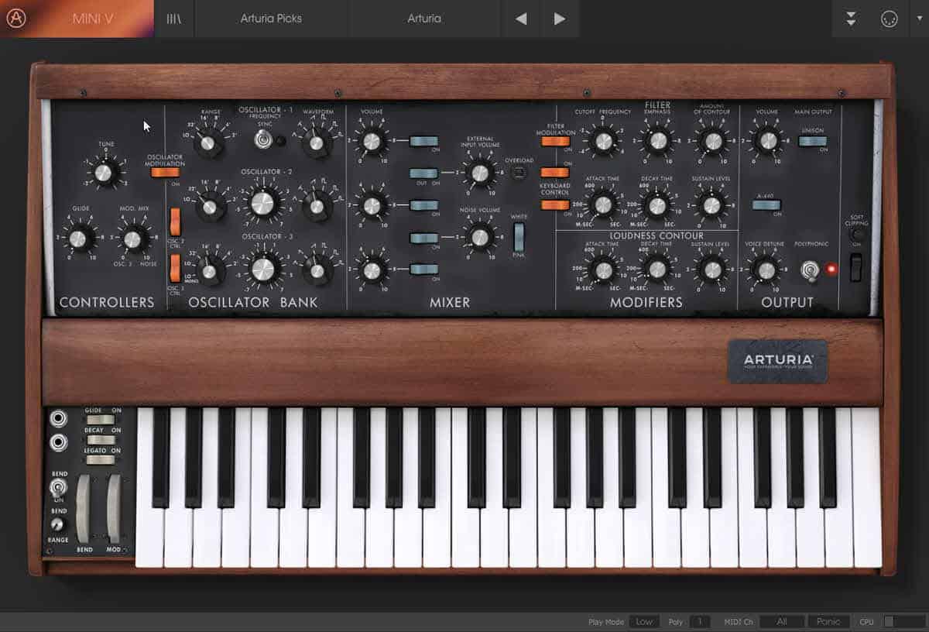Open the MIDI connector settings icon
The width and height of the screenshot is (929, 632).
(889, 19)
